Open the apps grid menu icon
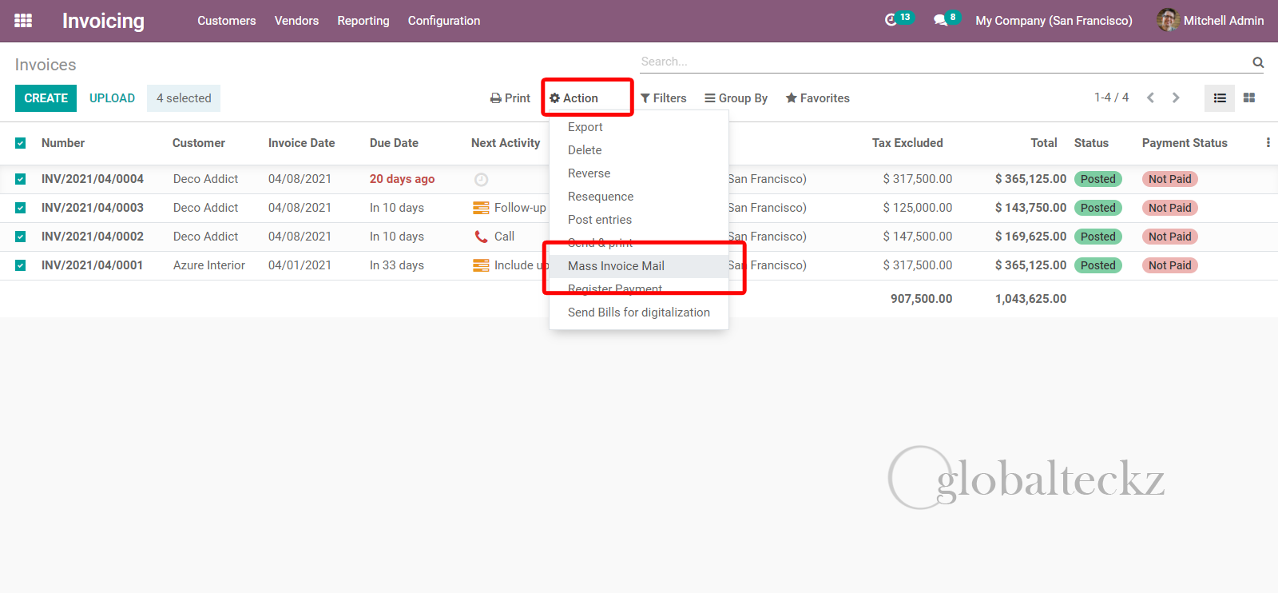Viewport: 1278px width, 593px height. click(23, 21)
